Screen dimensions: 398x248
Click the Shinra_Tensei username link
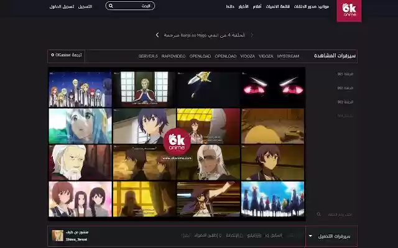pyautogui.click(x=76, y=239)
